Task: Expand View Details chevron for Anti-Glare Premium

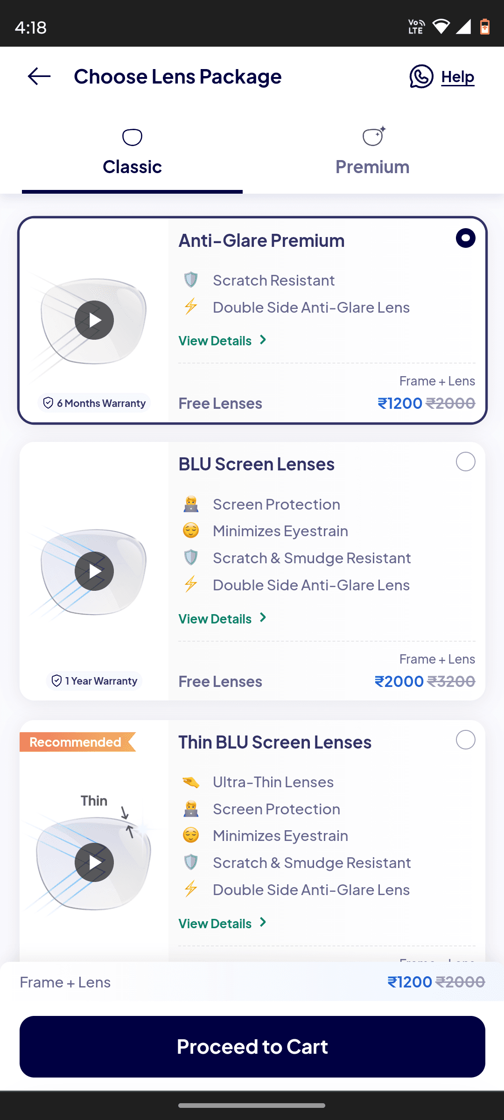Action: coord(263,340)
